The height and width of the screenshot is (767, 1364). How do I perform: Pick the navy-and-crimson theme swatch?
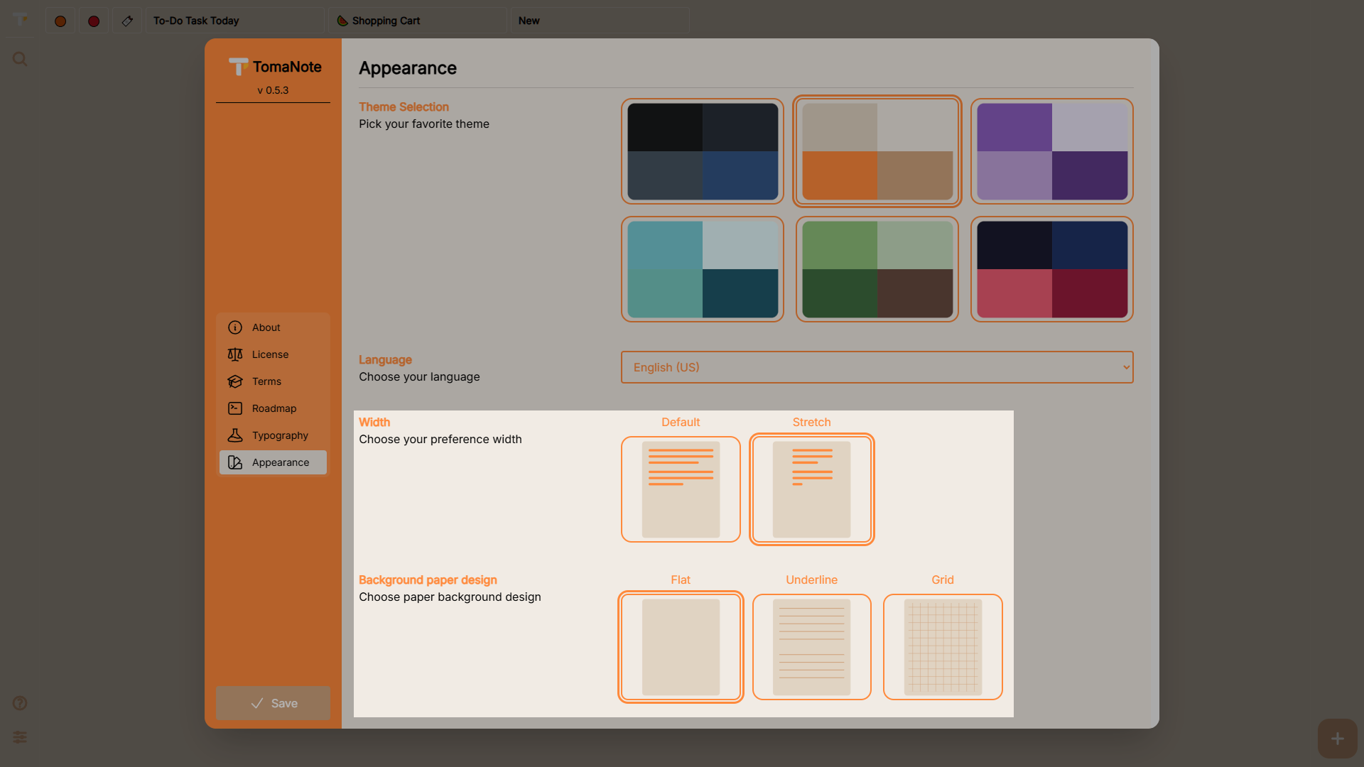(x=1052, y=269)
